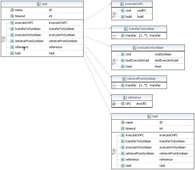This screenshot has width=195, height=170.
Task: Select the executeOnPC box title
Action: 134,4
